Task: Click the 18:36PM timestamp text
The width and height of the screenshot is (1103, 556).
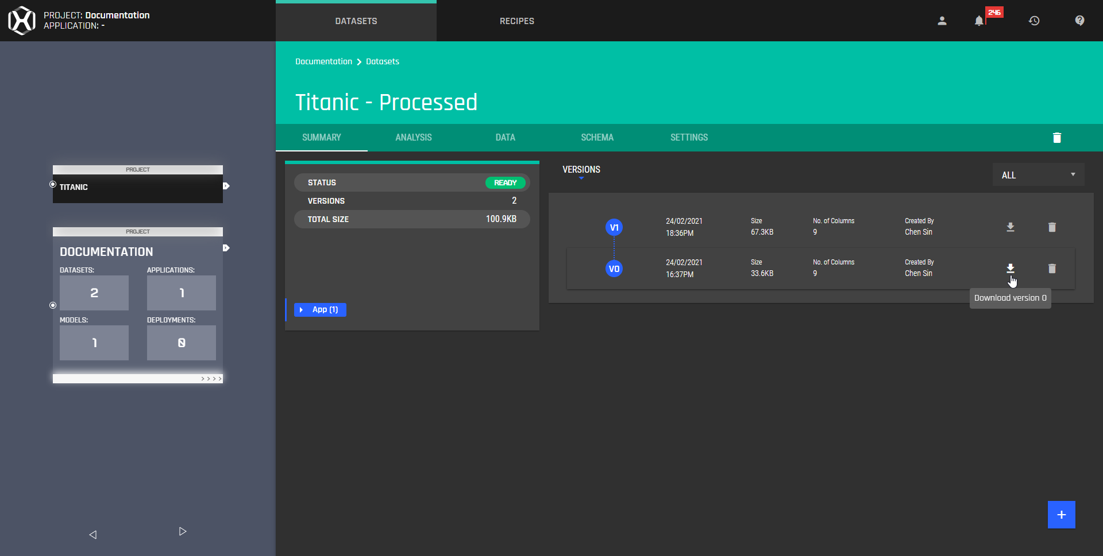Action: (680, 234)
